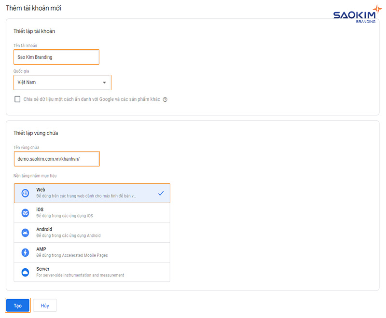Select the Server platform row

[x=92, y=271]
